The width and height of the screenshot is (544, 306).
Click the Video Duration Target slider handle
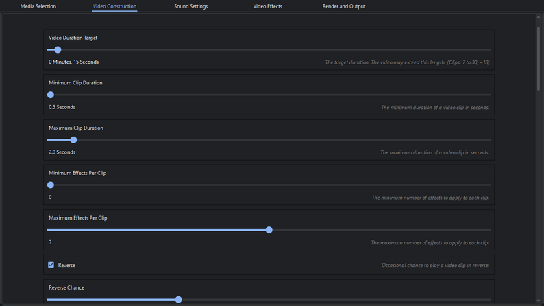pos(58,50)
